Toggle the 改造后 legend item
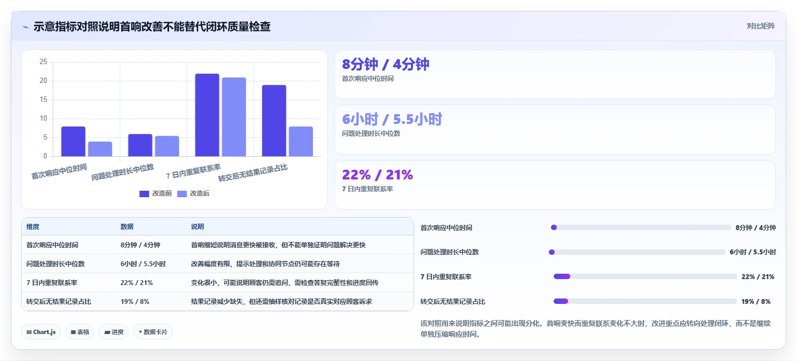The image size is (797, 361). pos(193,193)
